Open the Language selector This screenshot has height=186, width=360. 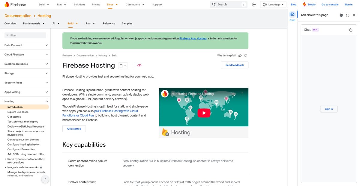[273, 4]
